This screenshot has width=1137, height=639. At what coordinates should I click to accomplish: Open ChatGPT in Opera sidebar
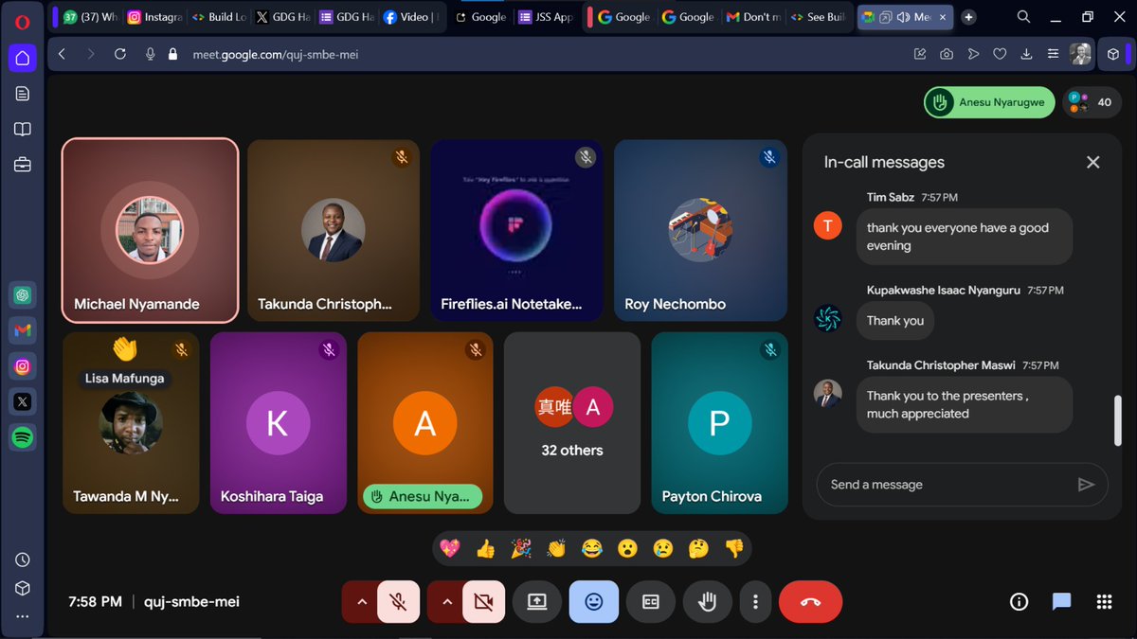23,295
